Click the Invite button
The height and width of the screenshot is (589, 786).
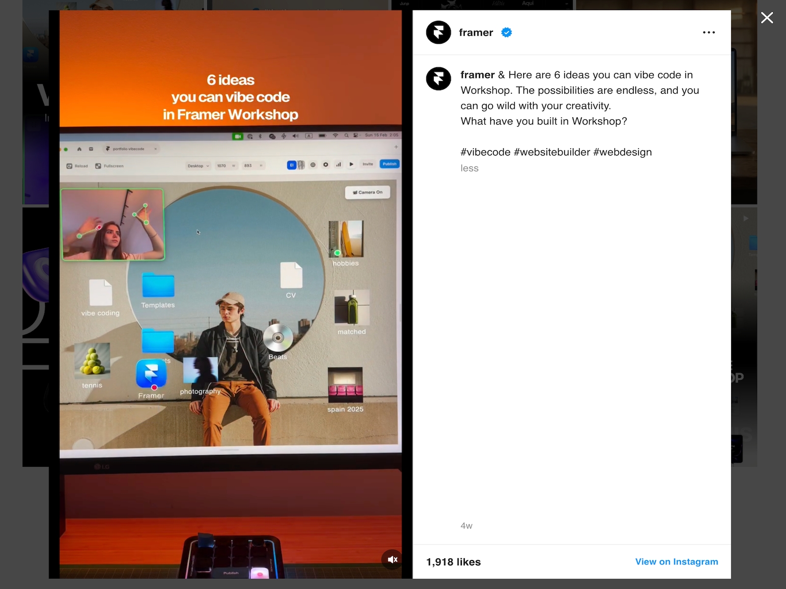coord(368,164)
